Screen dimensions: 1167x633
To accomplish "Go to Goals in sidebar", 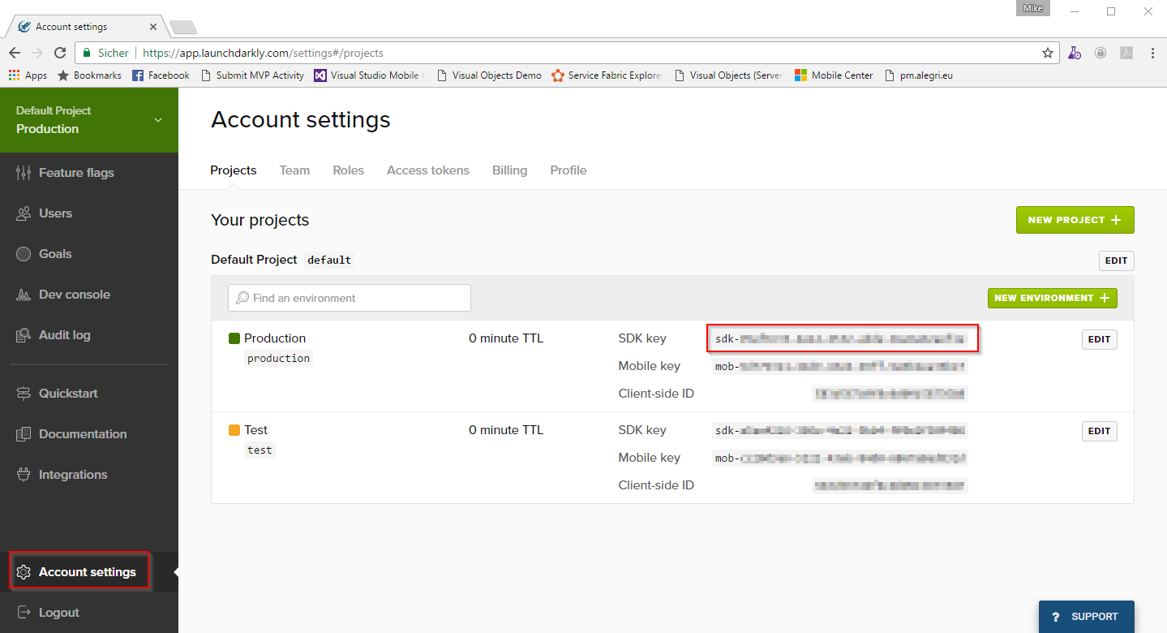I will [44, 254].
